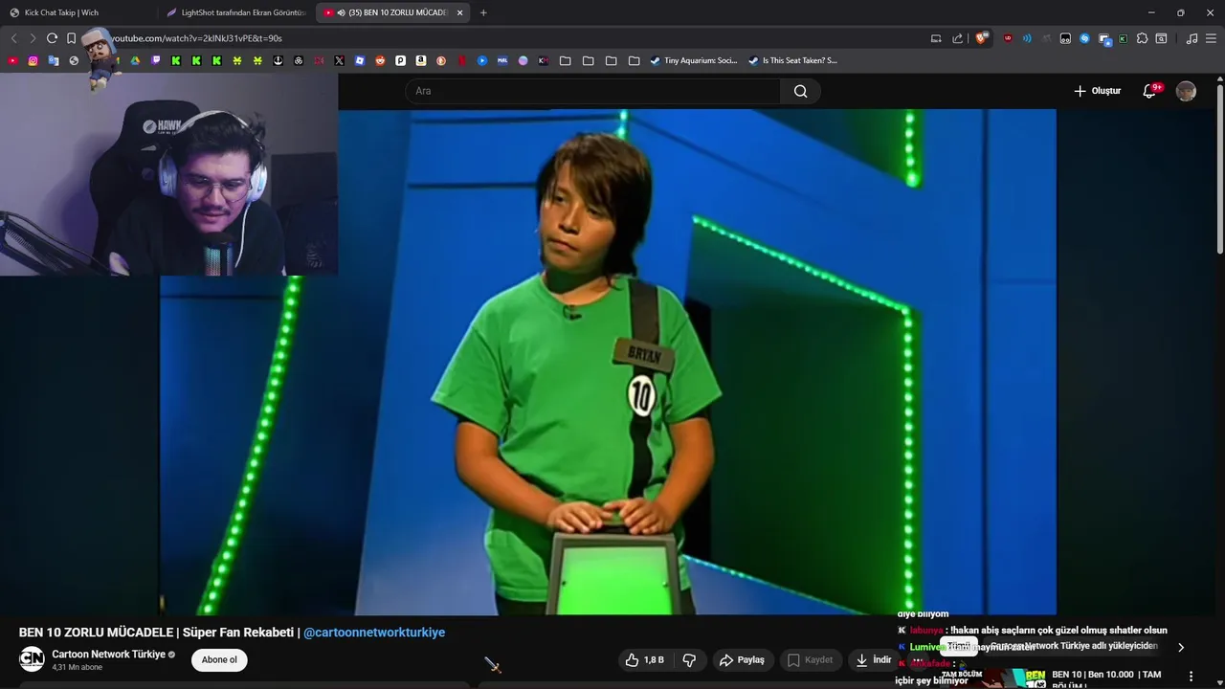Open the uBlock Origin extension icon
1225x689 pixels.
coord(1008,38)
